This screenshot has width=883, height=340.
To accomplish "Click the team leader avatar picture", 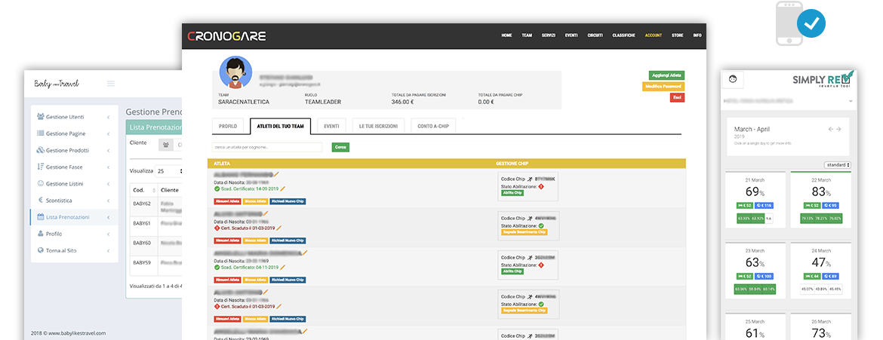I will tap(235, 72).
